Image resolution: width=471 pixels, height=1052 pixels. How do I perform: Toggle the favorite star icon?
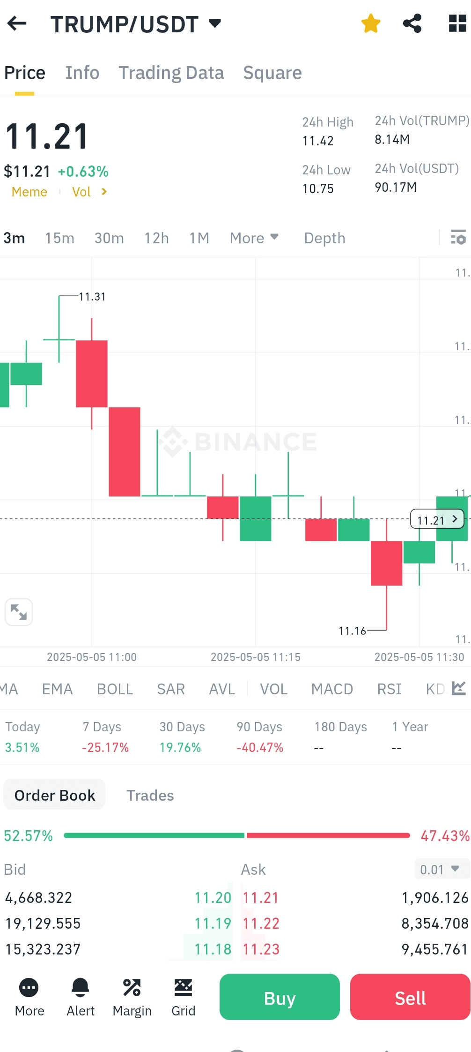pos(371,23)
